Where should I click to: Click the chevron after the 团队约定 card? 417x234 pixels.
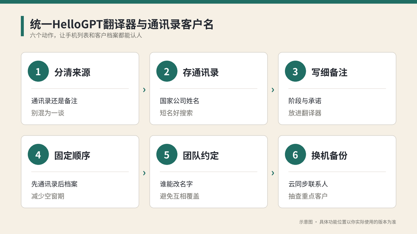273,173
